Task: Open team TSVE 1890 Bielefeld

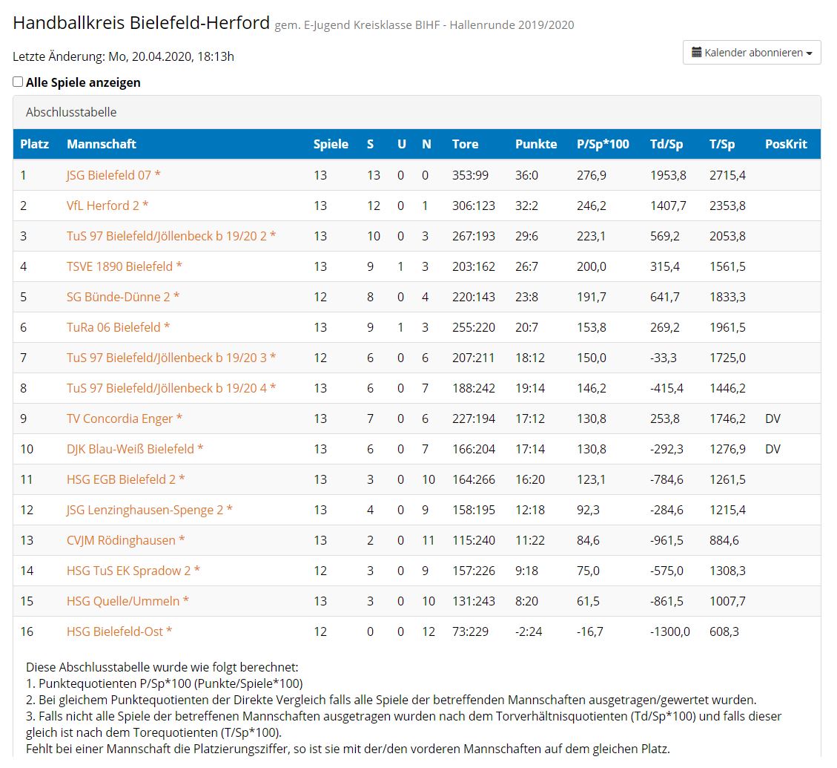Action: point(124,266)
